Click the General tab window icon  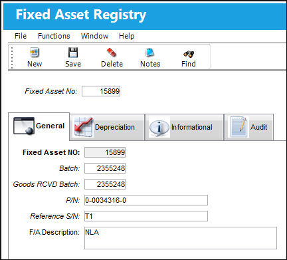click(24, 126)
